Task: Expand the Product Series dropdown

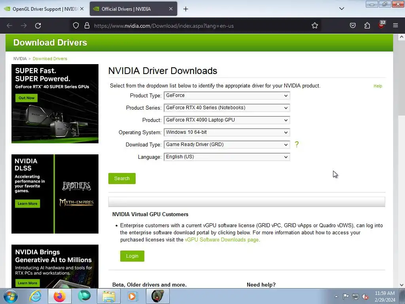Action: (227, 108)
